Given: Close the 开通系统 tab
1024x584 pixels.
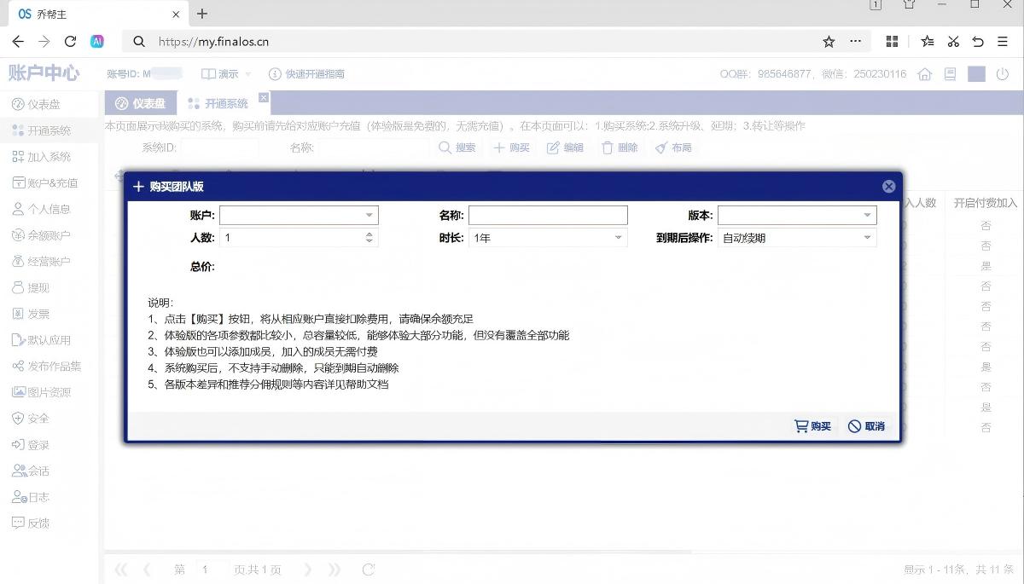Looking at the screenshot, I should pyautogui.click(x=264, y=98).
